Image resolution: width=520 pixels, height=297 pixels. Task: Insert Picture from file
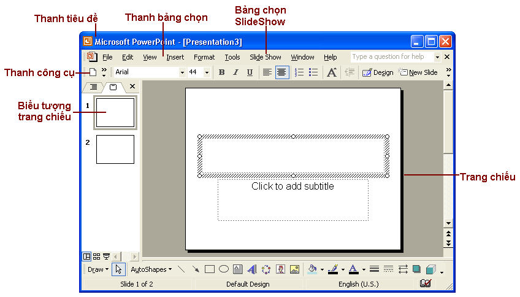coord(294,269)
